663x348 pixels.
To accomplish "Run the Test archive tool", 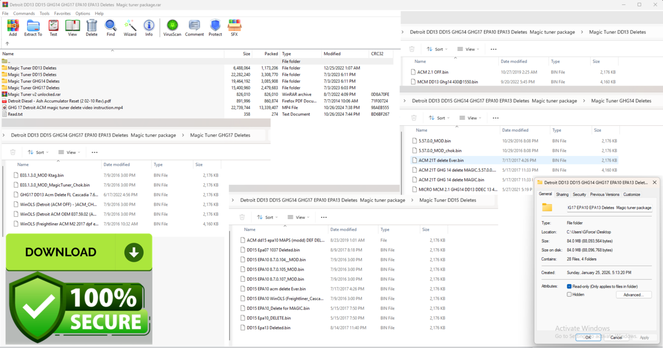I will point(53,27).
